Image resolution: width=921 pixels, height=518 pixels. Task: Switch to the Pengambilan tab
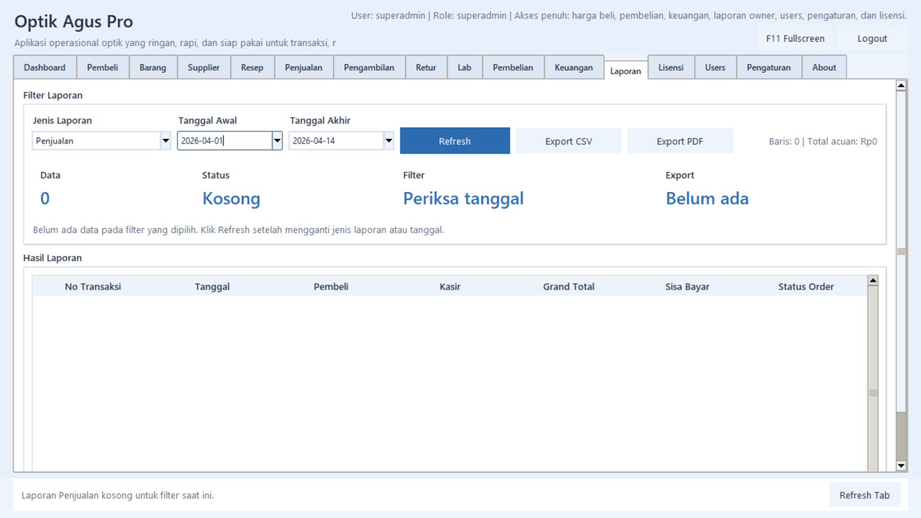[369, 67]
